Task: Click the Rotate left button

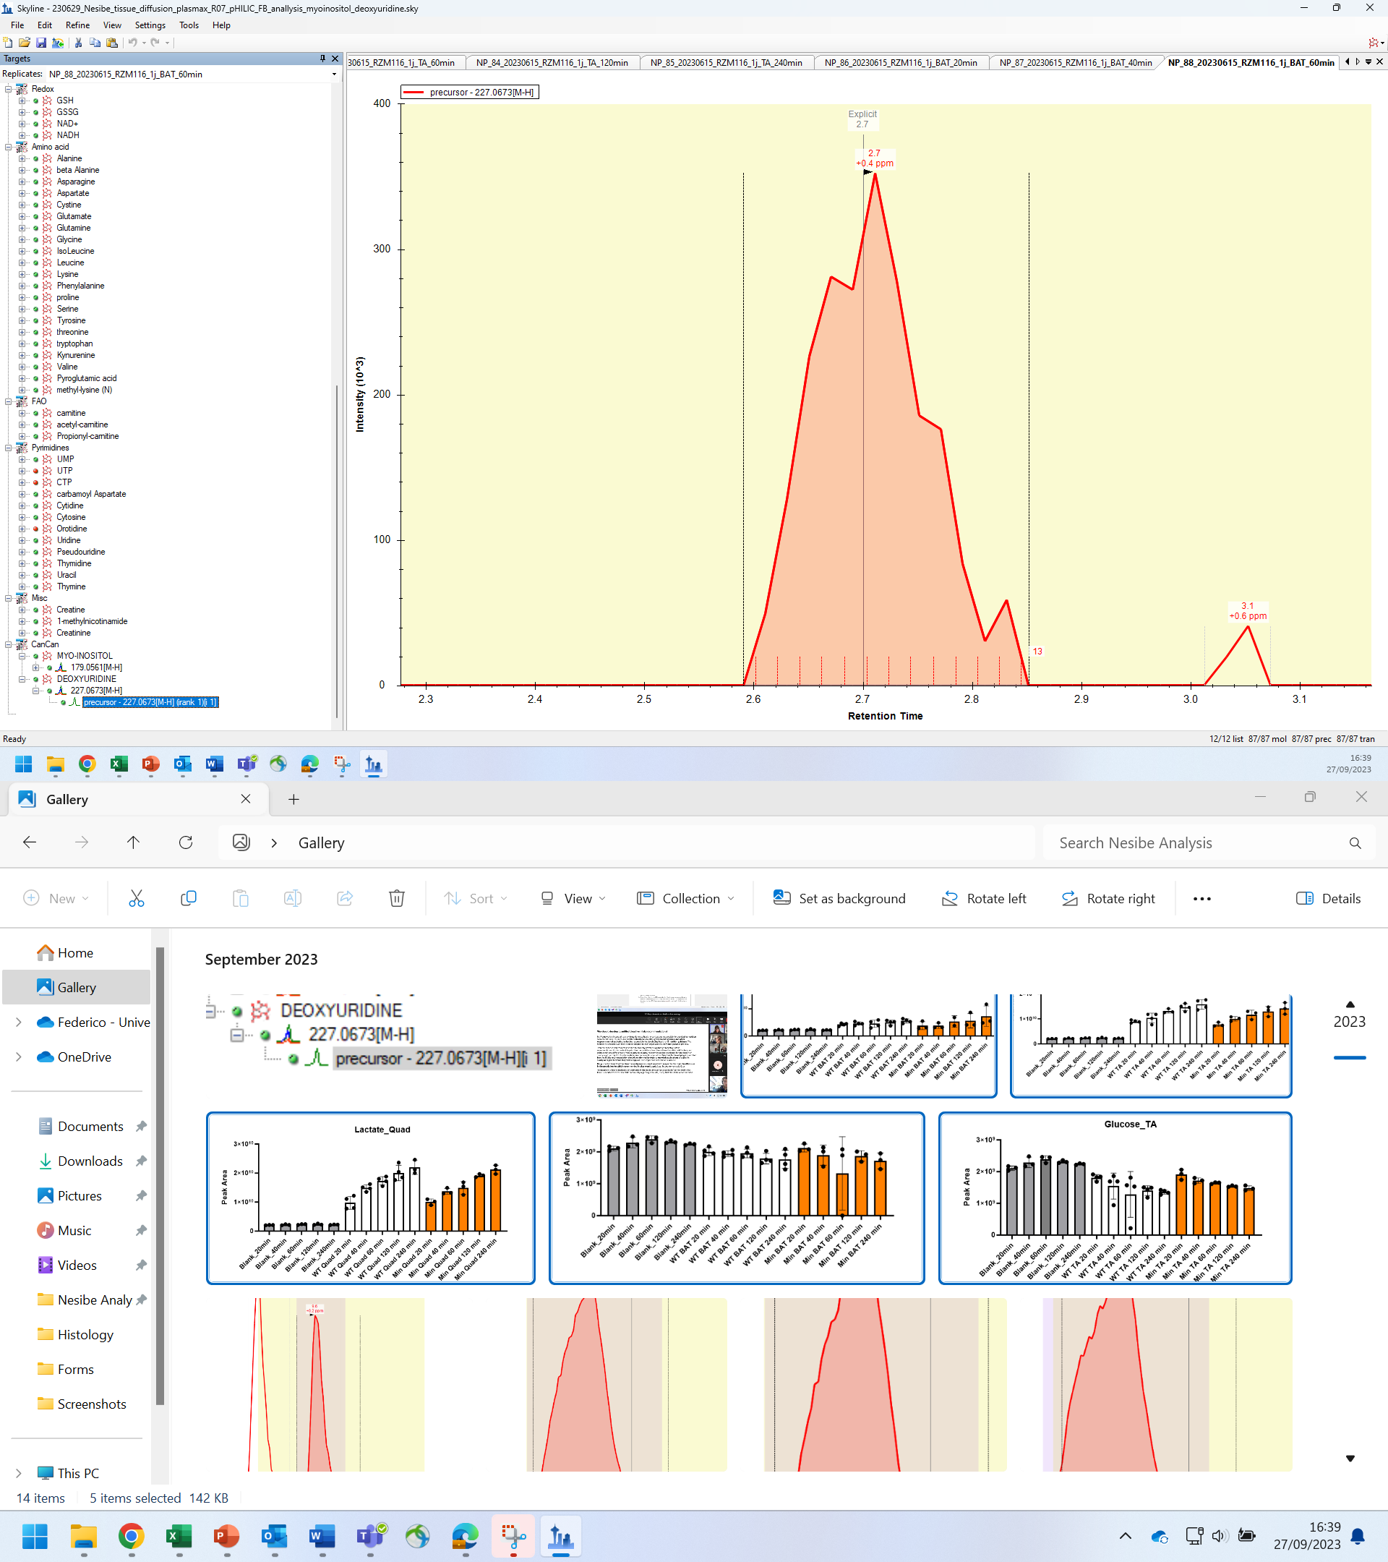Action: [984, 899]
